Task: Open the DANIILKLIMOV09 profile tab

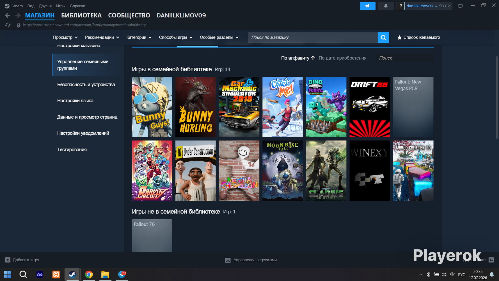Action: tap(181, 15)
